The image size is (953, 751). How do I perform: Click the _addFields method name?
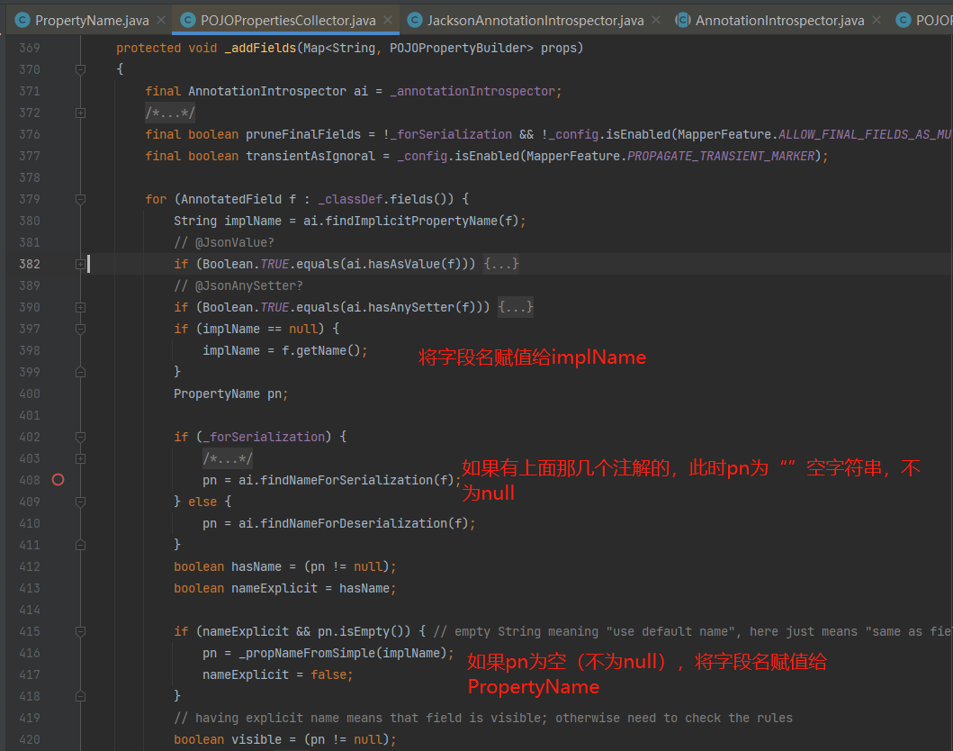[260, 48]
